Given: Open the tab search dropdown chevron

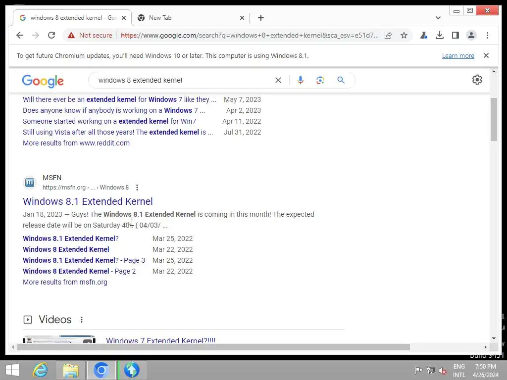Looking at the screenshot, I should [438, 18].
